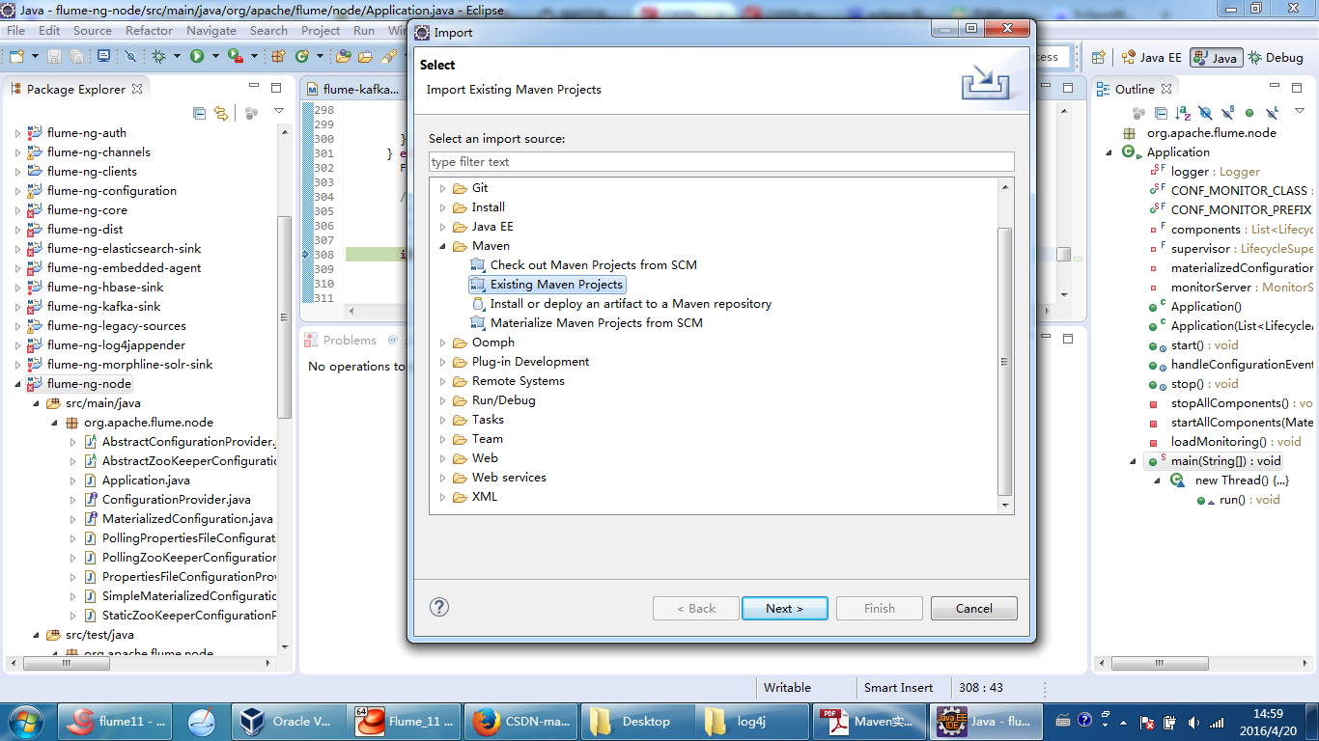
Task: Click the Run with external tools icon
Action: coord(234,57)
